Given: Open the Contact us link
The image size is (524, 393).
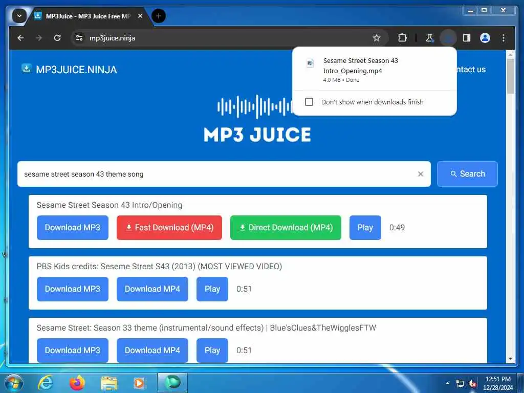Looking at the screenshot, I should click(471, 70).
